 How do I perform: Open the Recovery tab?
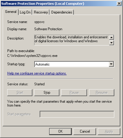pos(41,12)
